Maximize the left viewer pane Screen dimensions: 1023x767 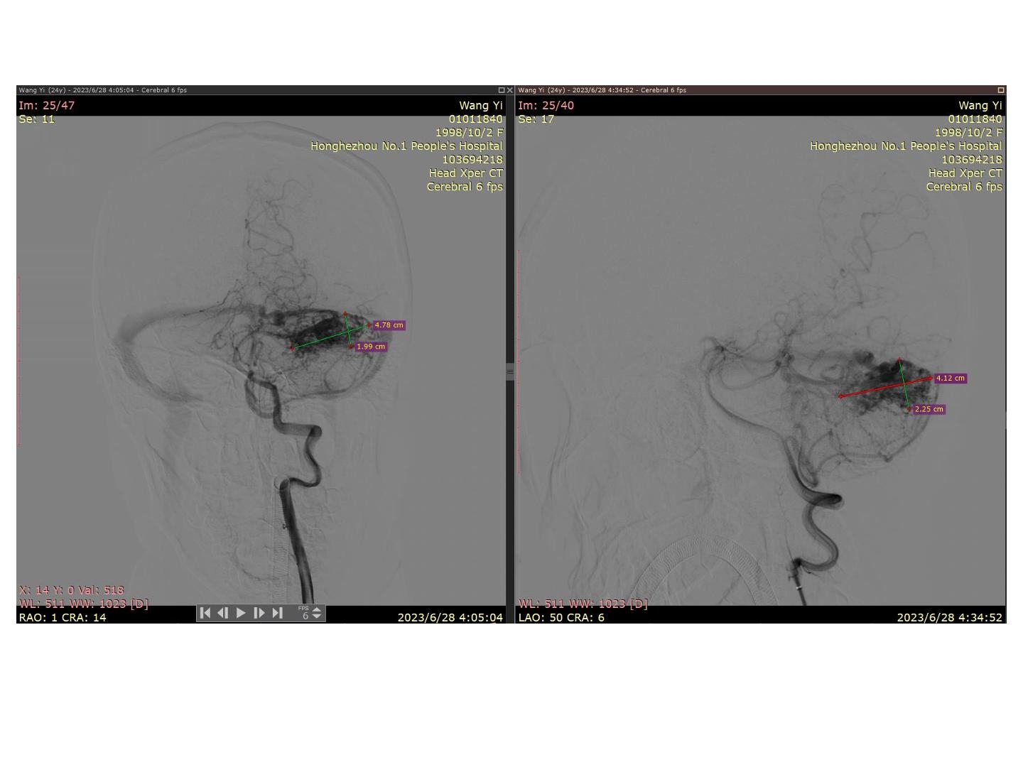[501, 90]
